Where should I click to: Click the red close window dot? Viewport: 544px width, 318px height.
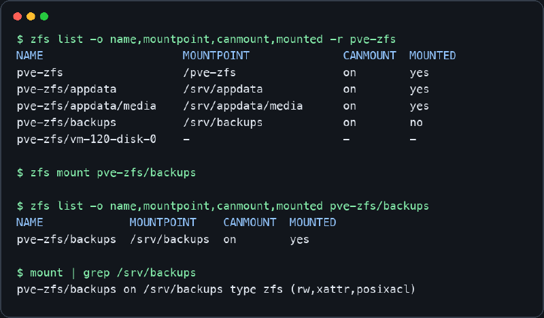[18, 16]
